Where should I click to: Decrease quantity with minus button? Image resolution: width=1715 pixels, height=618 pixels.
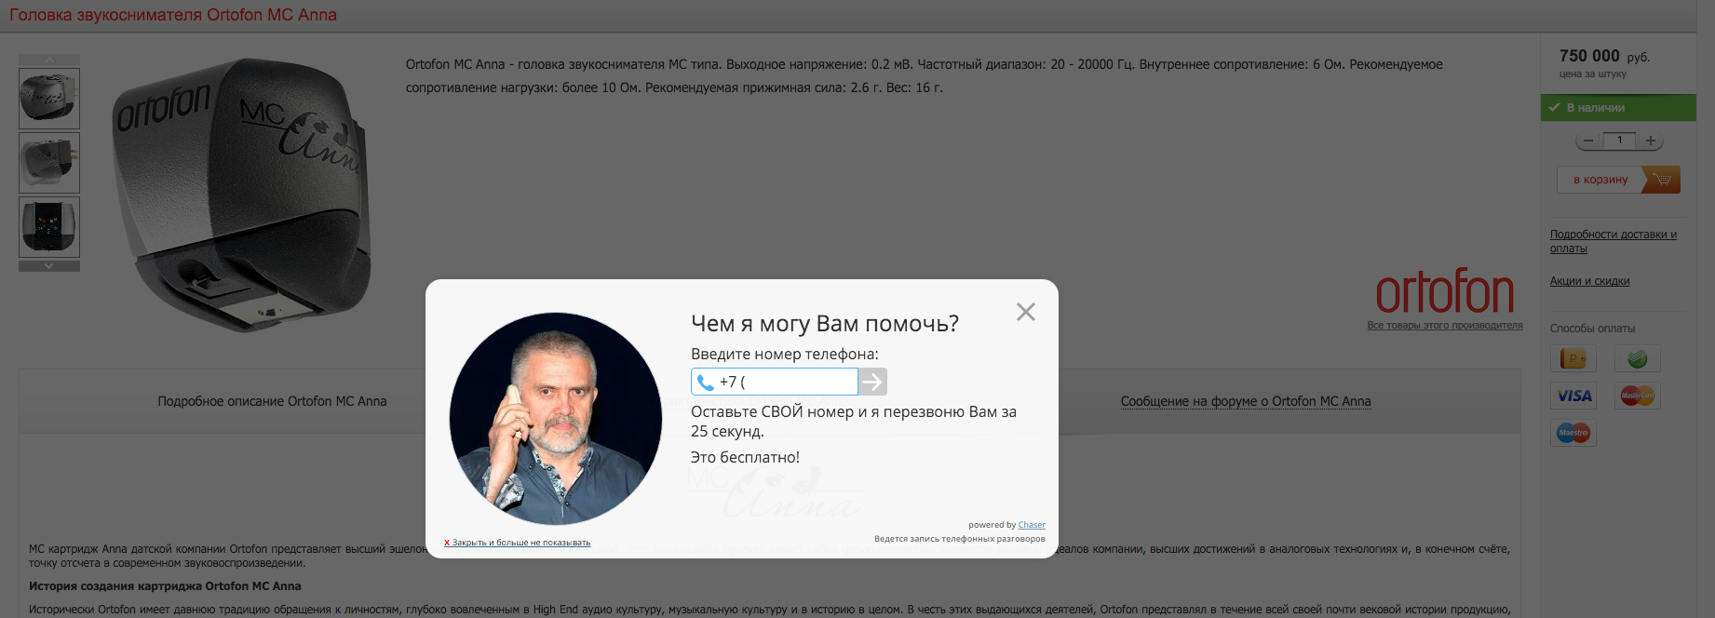[x=1588, y=141]
